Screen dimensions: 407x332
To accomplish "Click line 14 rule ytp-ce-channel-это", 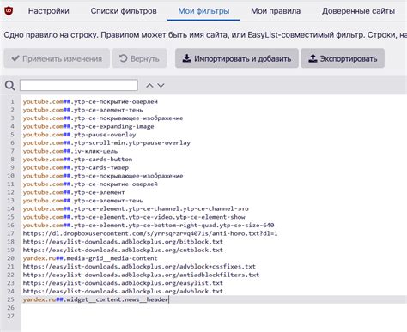I will (x=136, y=208).
